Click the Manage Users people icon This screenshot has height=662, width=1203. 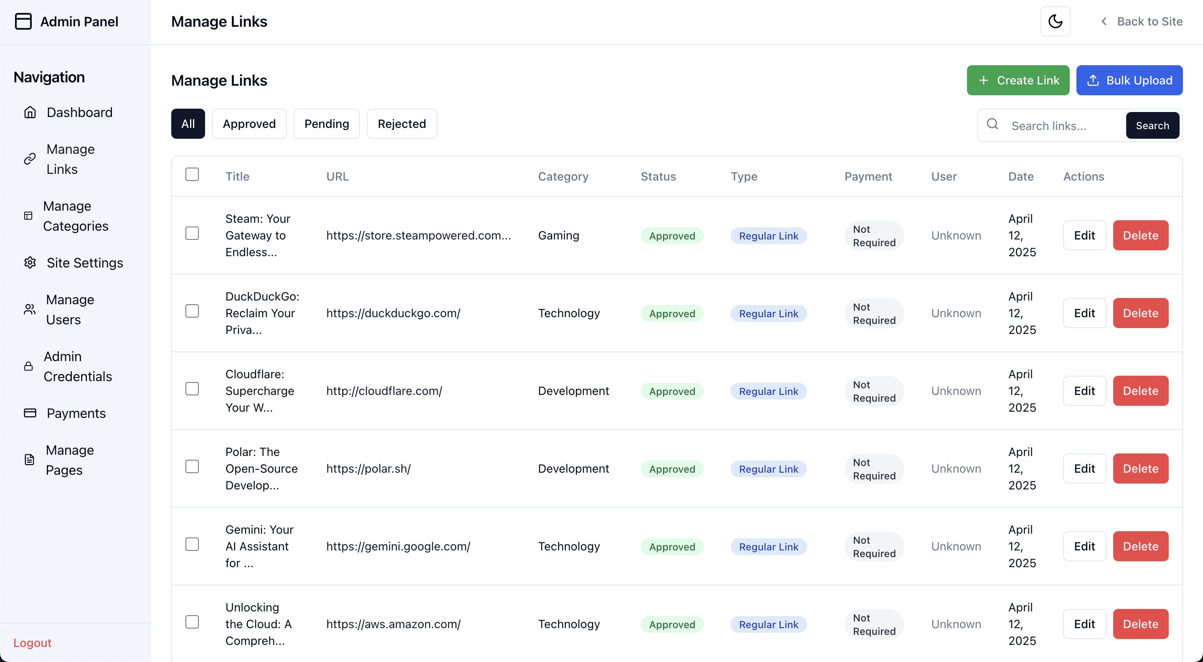[29, 309]
